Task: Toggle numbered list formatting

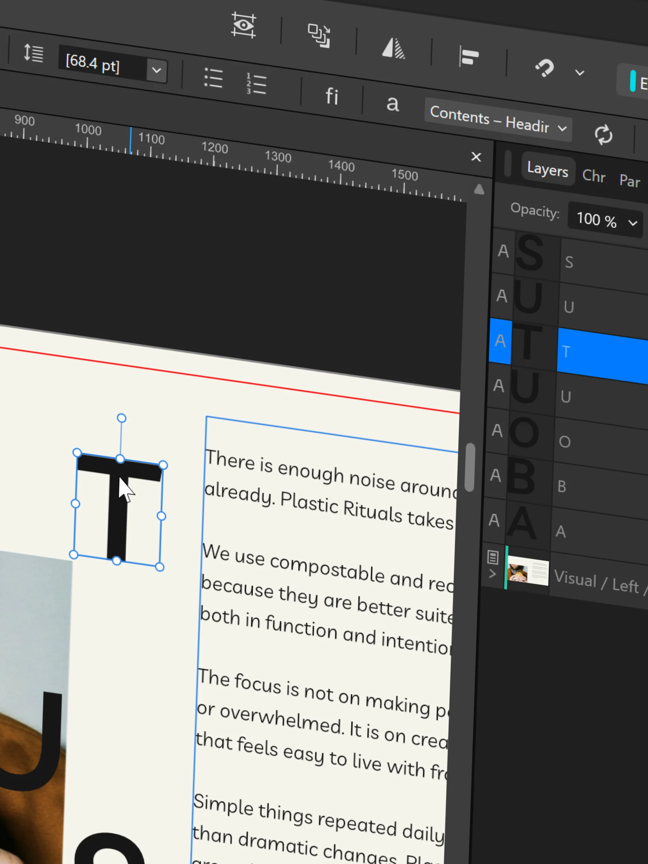Action: pyautogui.click(x=256, y=84)
